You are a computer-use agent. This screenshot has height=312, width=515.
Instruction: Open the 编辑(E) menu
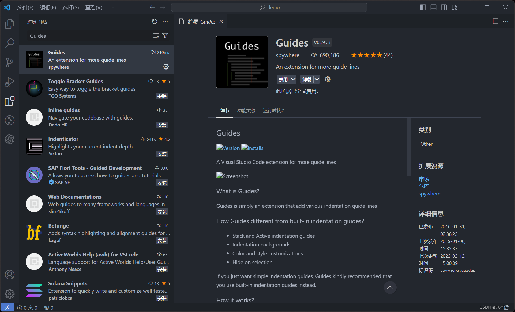tap(48, 7)
